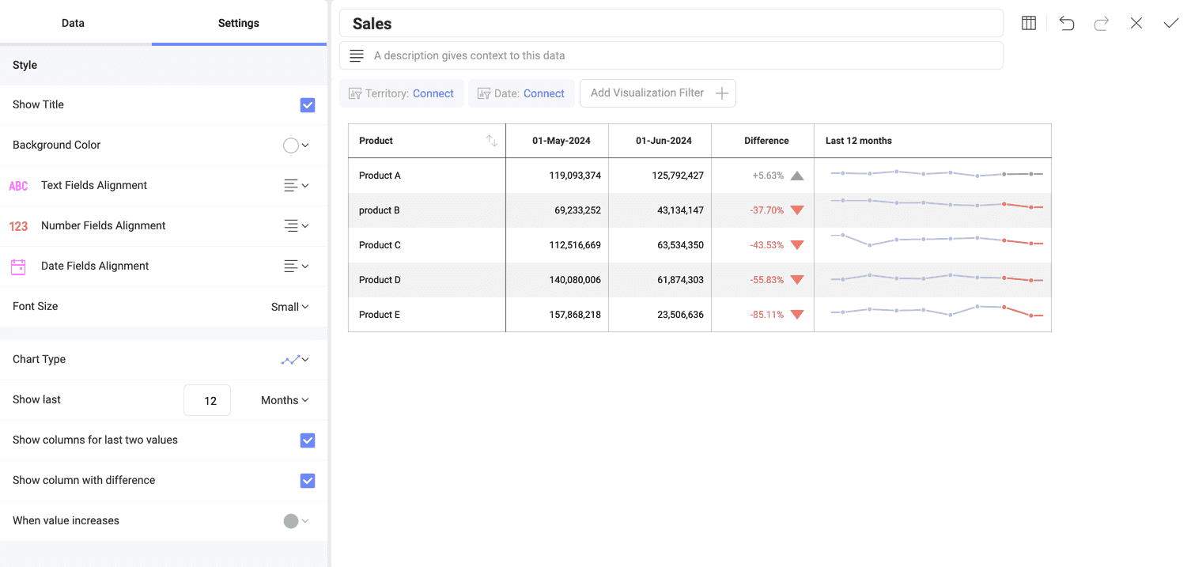Viewport: 1191px width, 567px height.
Task: Click the product B row label
Action: (x=380, y=210)
